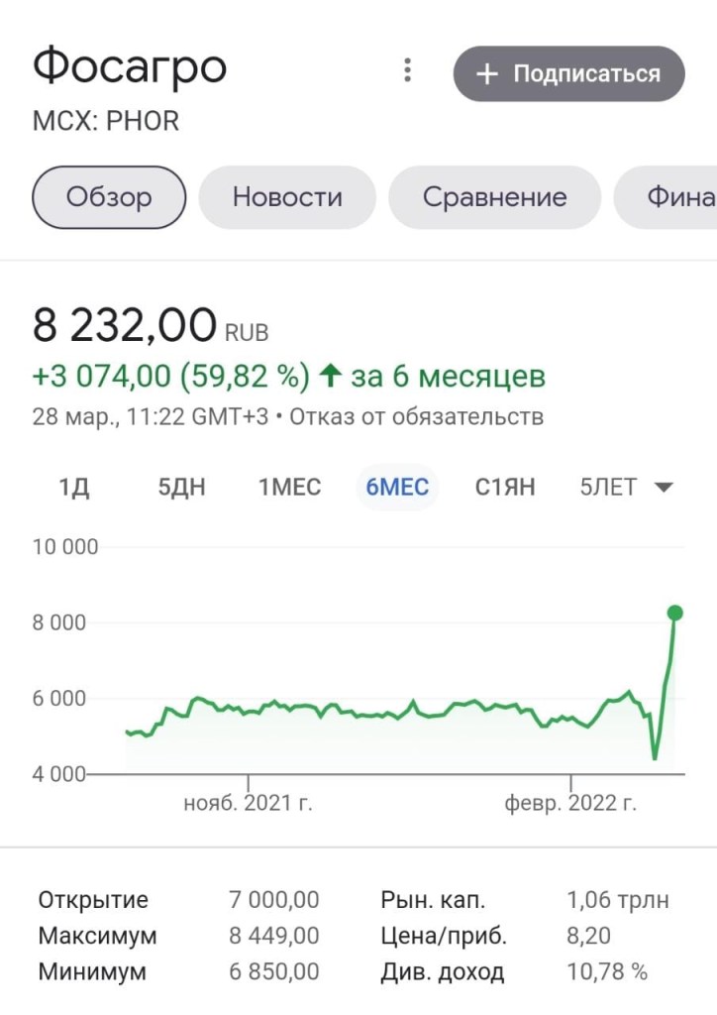717x1015 pixels.
Task: Click the 8 232,00 price value
Action: 125,325
